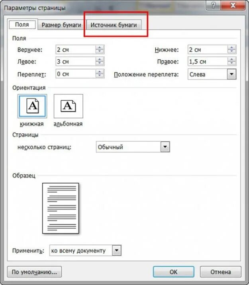Decrease the Переплет value with down arrow
Image resolution: width=249 pixels, height=285 pixels.
[x=100, y=76]
